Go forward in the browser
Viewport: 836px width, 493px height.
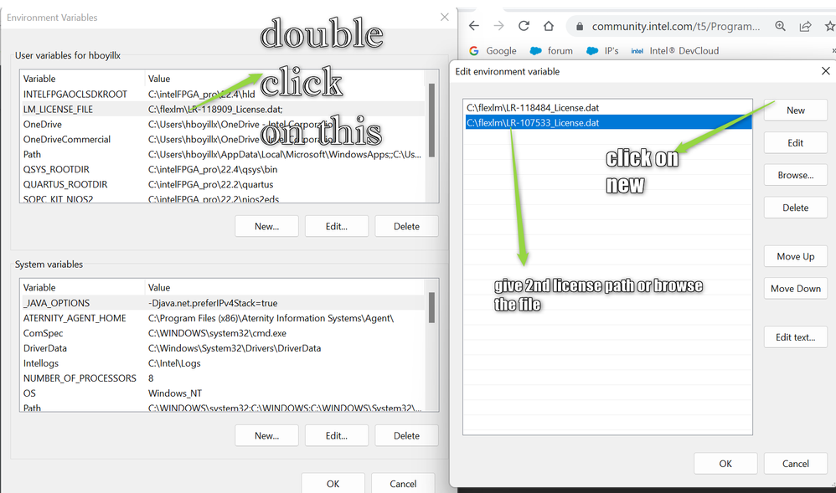[498, 26]
